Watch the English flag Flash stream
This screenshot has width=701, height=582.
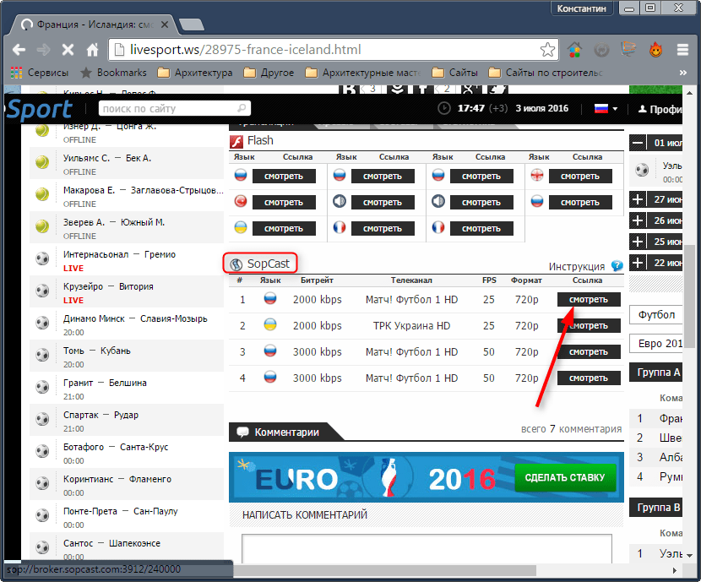[580, 176]
